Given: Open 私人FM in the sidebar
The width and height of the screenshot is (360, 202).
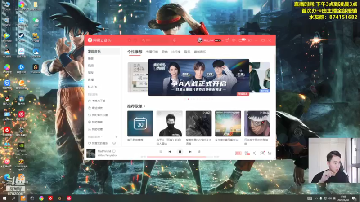Looking at the screenshot, I should [x=93, y=87].
